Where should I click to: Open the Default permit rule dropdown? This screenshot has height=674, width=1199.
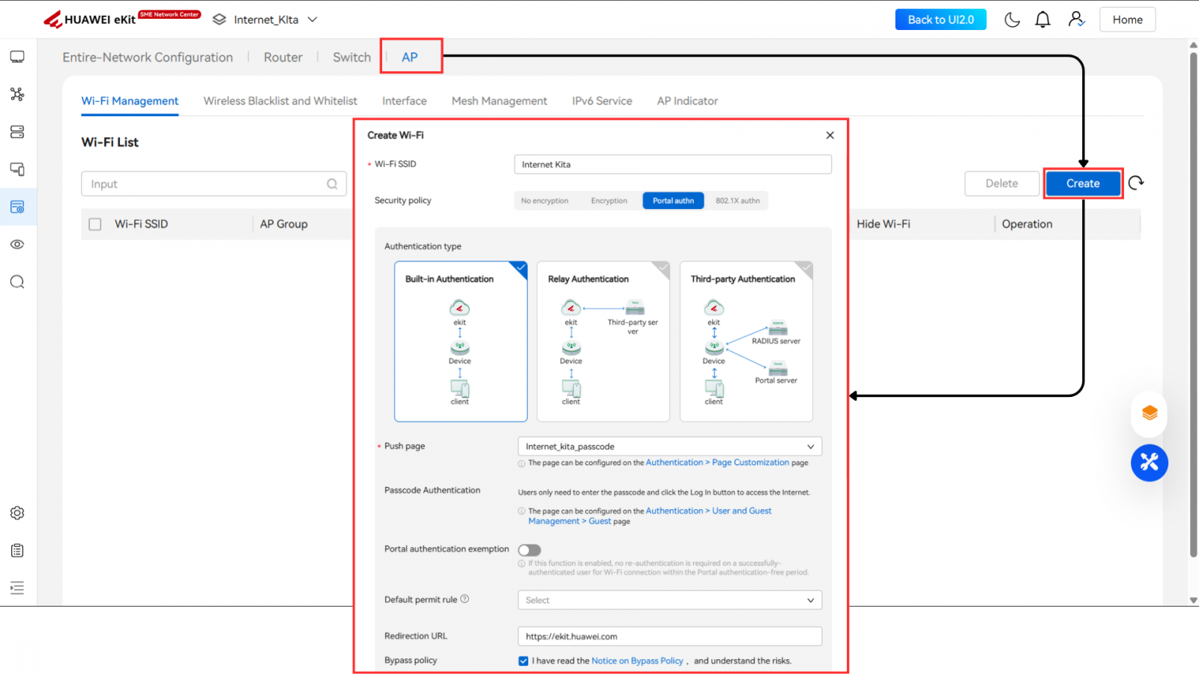(x=810, y=600)
